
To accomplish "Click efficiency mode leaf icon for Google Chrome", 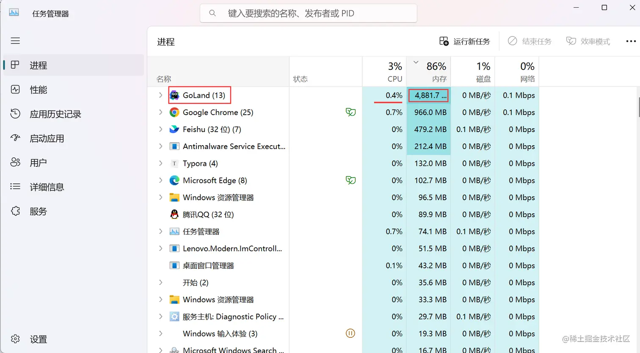I will (x=350, y=112).
